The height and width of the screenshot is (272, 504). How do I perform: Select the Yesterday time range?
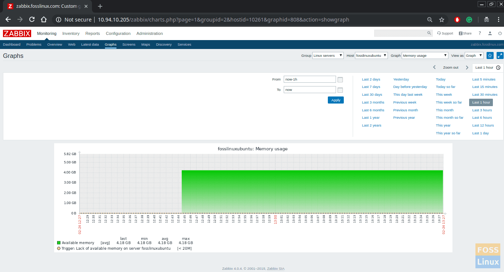[x=401, y=79]
